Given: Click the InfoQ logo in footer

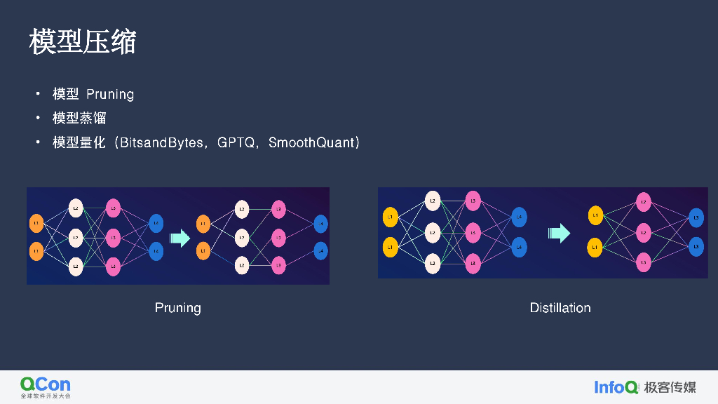Looking at the screenshot, I should (x=616, y=386).
